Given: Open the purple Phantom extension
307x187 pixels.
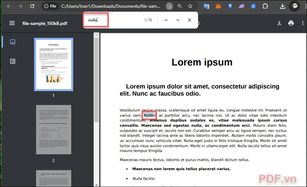Looking at the screenshot, I should (242, 6).
